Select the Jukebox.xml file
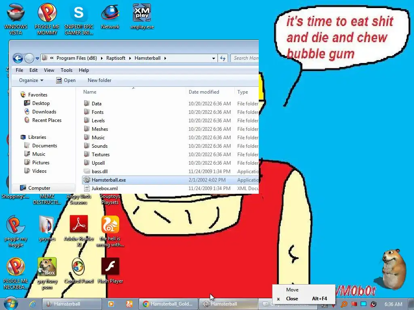Viewport: 414px width, 310px height. (170, 188)
